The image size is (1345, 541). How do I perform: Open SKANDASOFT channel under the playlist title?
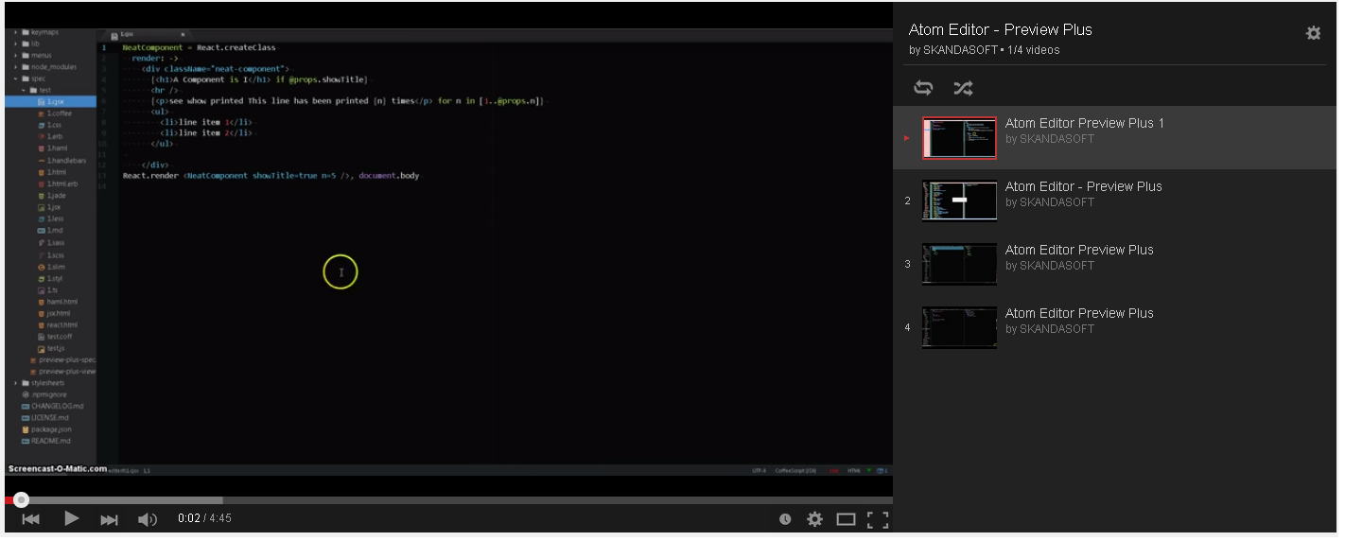(x=959, y=50)
